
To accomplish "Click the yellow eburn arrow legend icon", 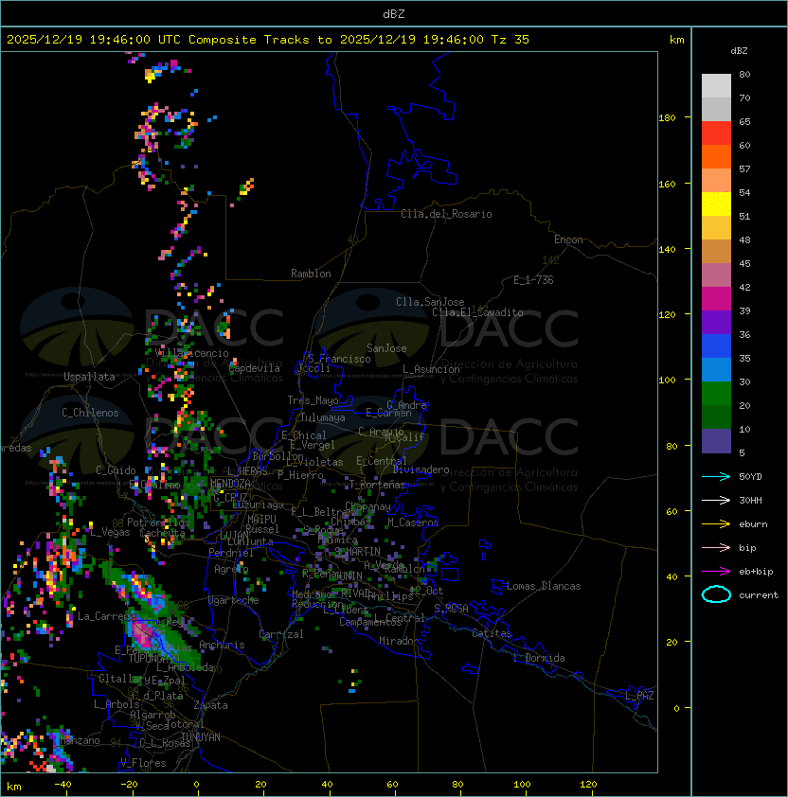I will 716,524.
